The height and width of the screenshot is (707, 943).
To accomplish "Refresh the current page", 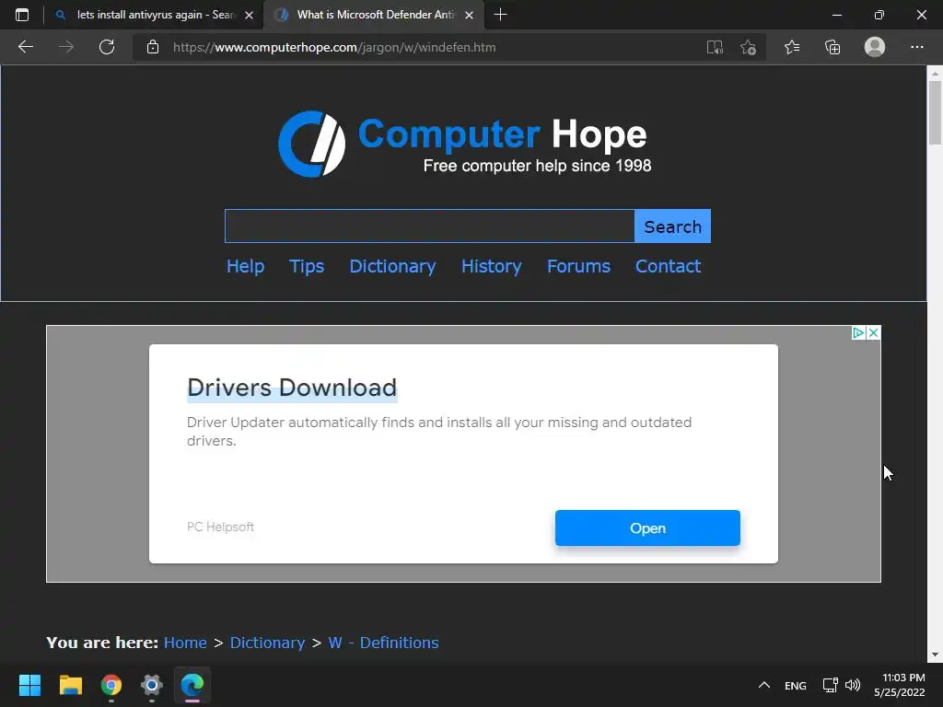I will coord(107,47).
